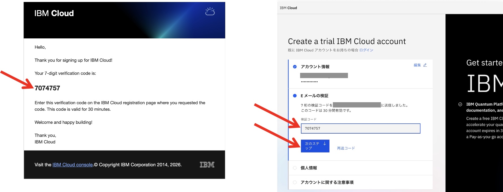
Task: Select the 個人情報 step circle indicator
Action: coord(295,168)
